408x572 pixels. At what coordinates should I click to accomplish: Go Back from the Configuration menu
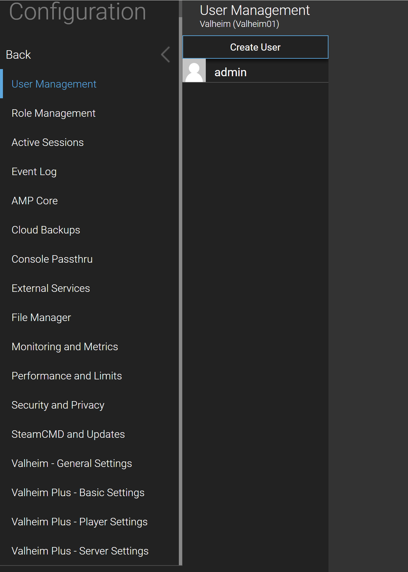click(x=19, y=55)
